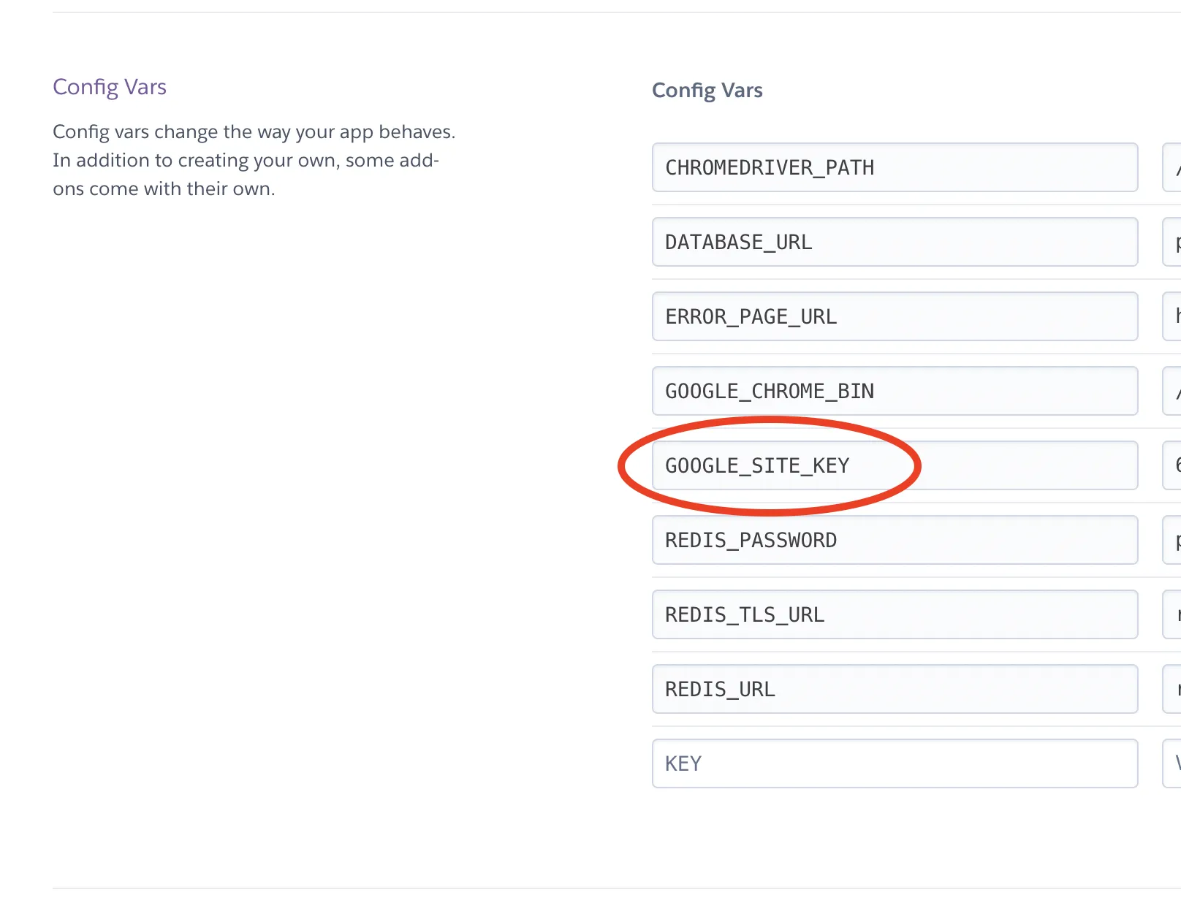Click the purple Config Vars section title
Image resolution: width=1181 pixels, height=903 pixels.
(110, 87)
